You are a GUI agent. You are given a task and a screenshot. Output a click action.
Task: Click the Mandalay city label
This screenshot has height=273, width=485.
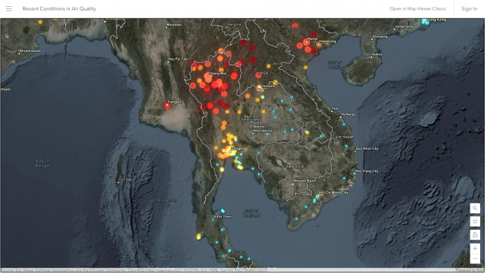point(174,25)
